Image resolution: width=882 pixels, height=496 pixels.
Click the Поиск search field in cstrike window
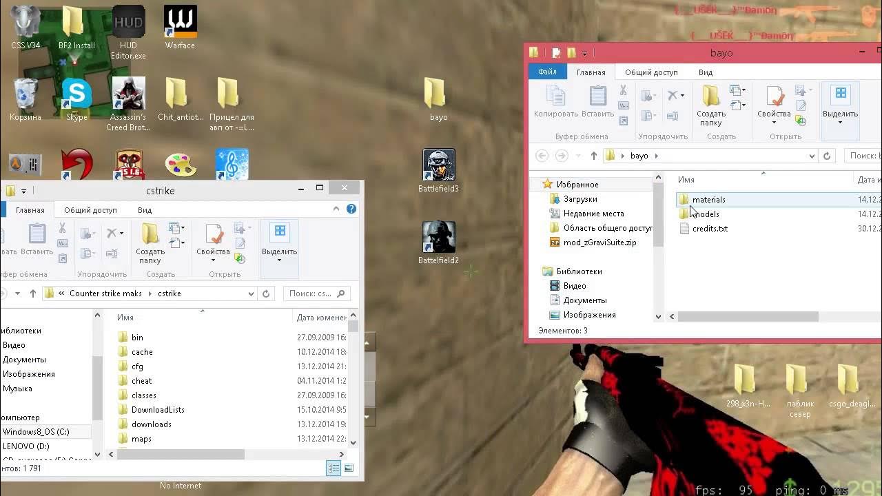tap(317, 293)
